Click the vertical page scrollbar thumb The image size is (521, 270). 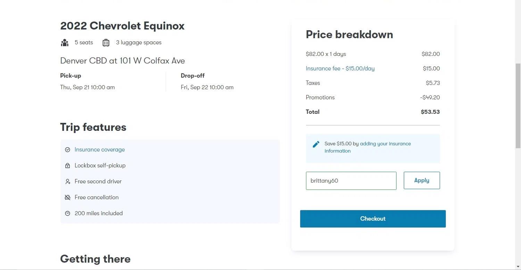[x=518, y=106]
